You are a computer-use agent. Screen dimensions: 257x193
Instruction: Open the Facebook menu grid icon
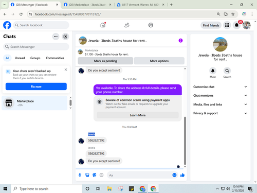click(227, 25)
